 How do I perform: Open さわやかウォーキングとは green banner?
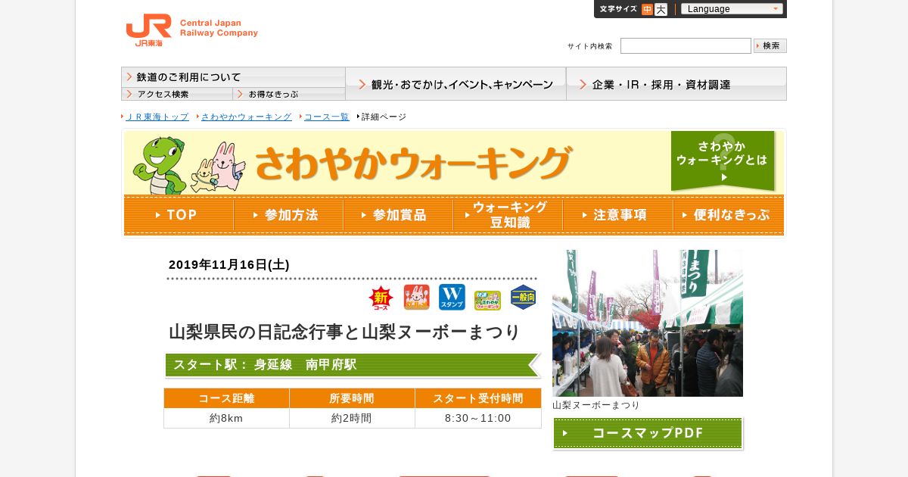coord(723,161)
